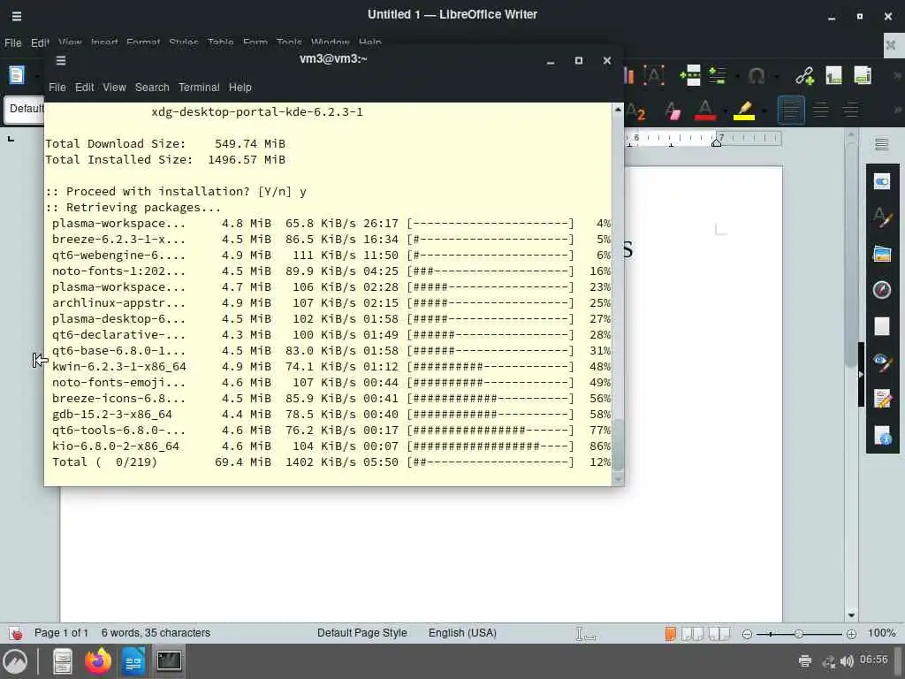Open the Special Character dropdown arrow
This screenshot has width=905, height=679.
pos(776,76)
